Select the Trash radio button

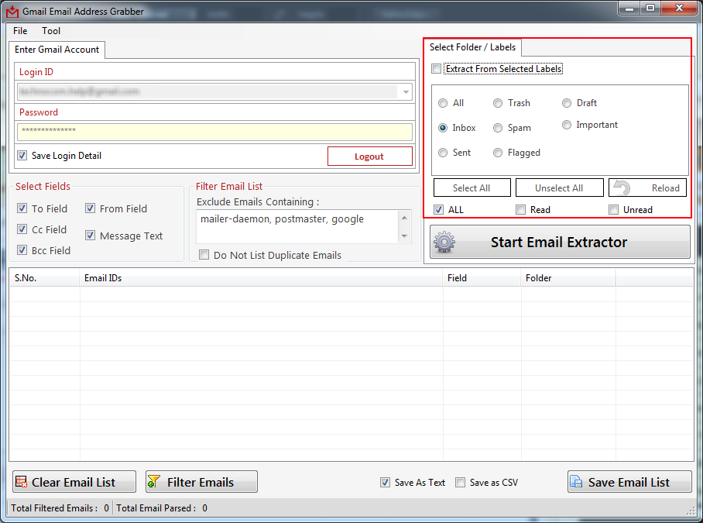(498, 103)
